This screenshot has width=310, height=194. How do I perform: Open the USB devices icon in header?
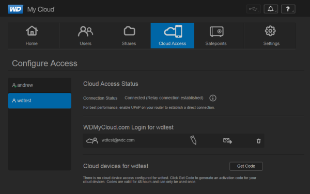(254, 9)
